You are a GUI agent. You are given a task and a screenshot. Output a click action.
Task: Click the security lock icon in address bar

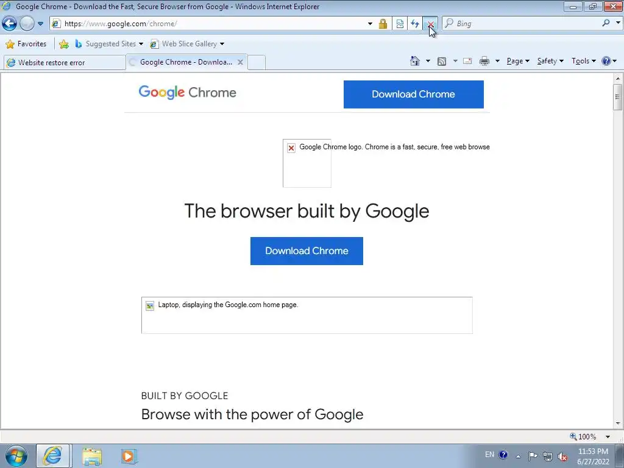click(x=383, y=24)
